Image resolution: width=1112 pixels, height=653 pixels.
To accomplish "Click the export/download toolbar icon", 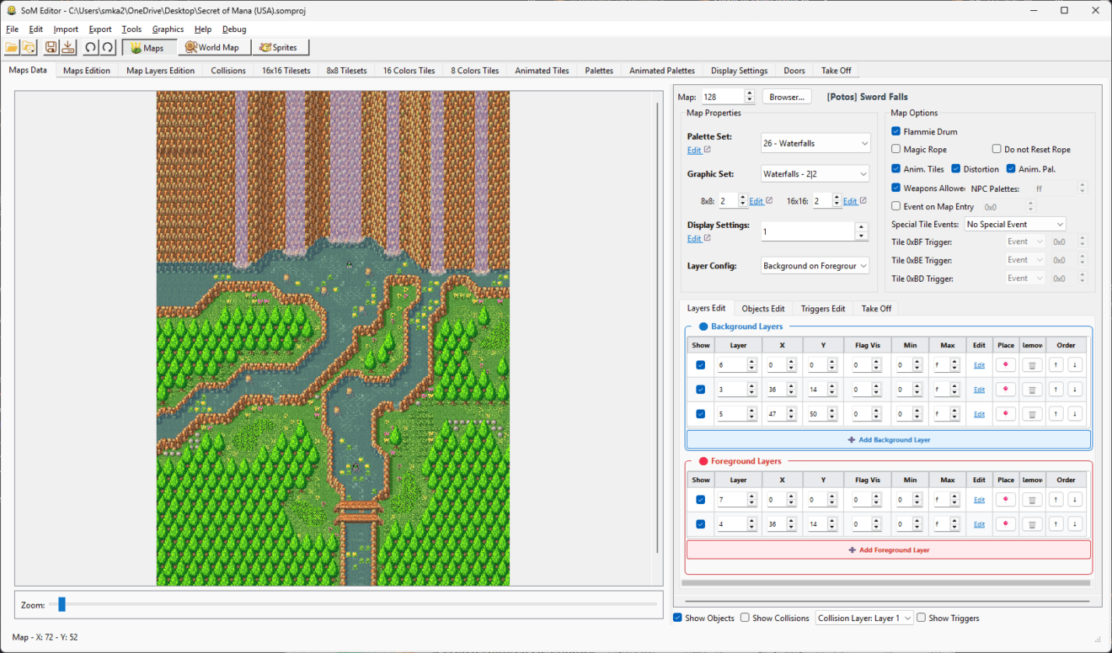I will coord(68,47).
